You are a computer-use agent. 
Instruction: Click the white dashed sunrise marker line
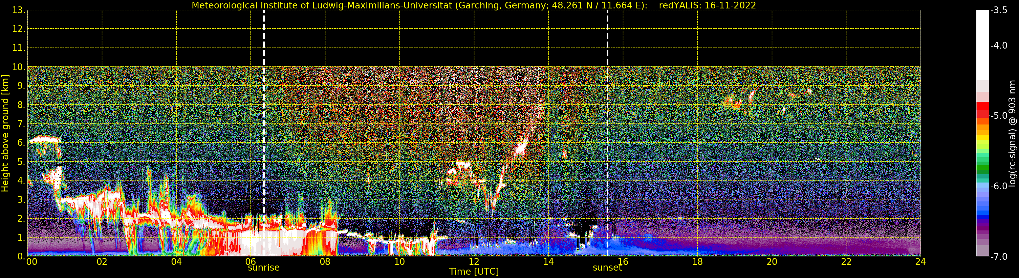264,133
